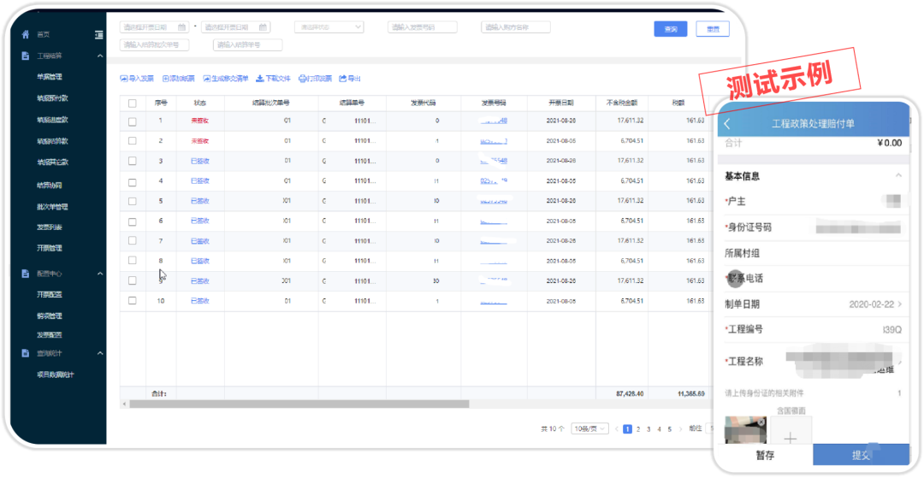Viewport: 924px width, 478px height.
Task: Click the blue 查询 search button
Action: coord(670,29)
